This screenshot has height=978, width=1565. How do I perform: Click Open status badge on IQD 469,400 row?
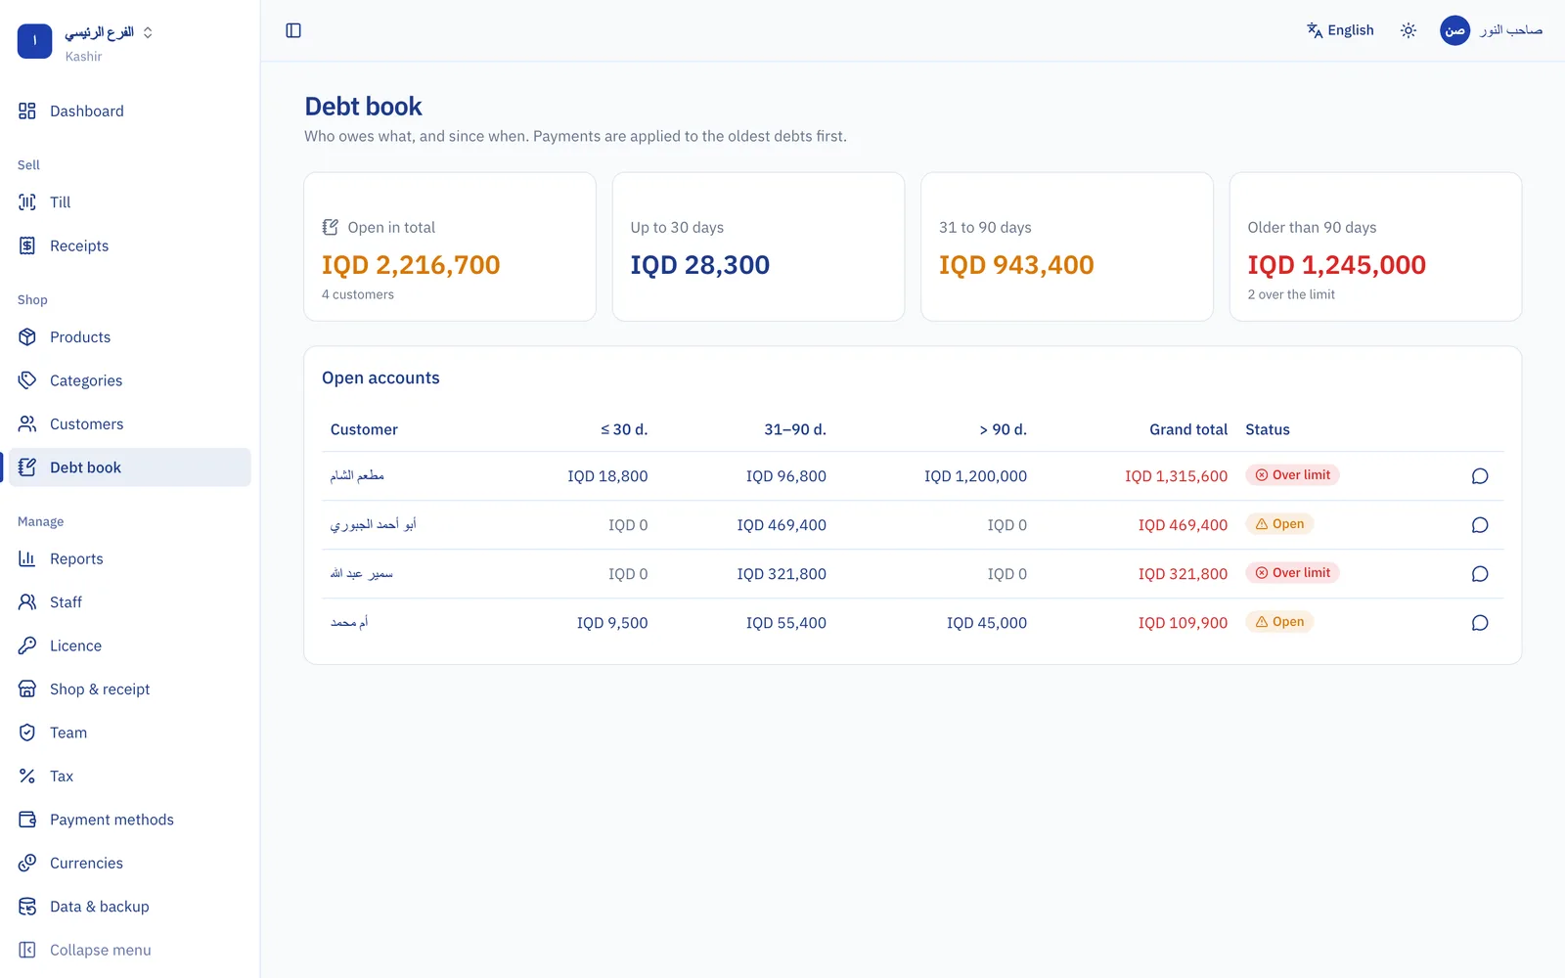tap(1279, 524)
